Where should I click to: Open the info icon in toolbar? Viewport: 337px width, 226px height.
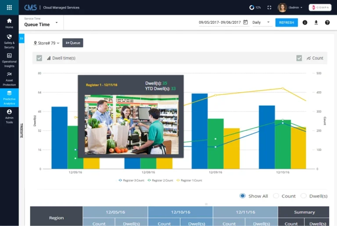pos(305,22)
